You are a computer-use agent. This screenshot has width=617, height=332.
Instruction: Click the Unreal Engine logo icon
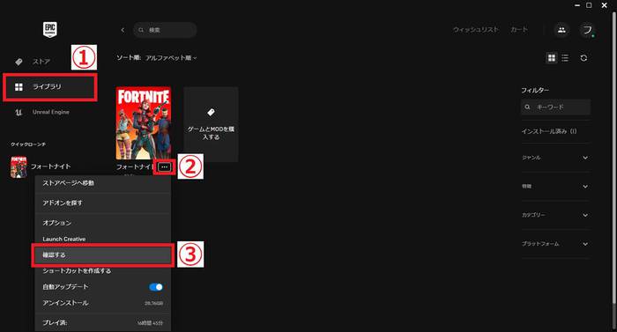click(x=19, y=112)
